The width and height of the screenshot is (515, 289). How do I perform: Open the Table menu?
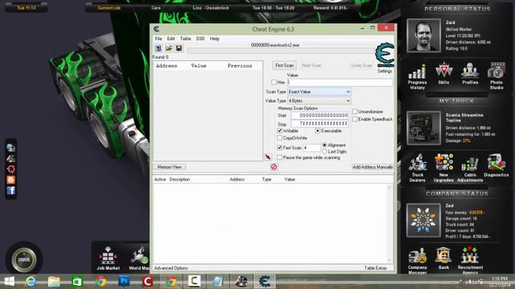[x=186, y=39]
